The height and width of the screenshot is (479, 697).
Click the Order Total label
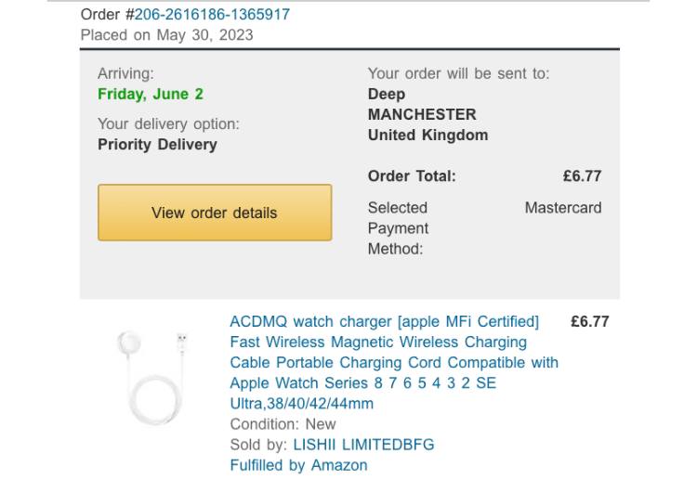(x=412, y=175)
